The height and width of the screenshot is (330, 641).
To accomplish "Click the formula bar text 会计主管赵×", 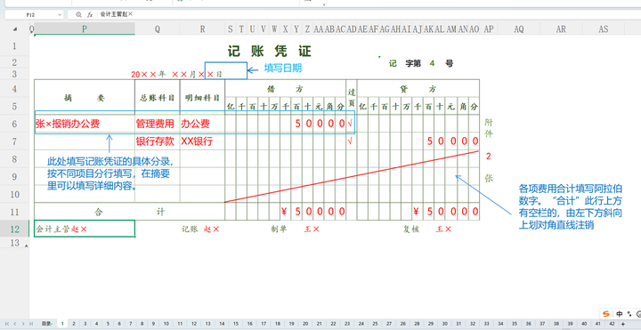I will [x=117, y=14].
